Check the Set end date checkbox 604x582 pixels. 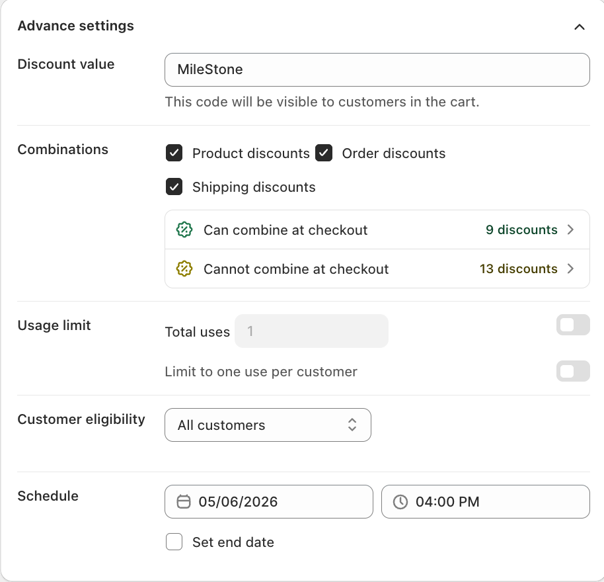coord(174,542)
